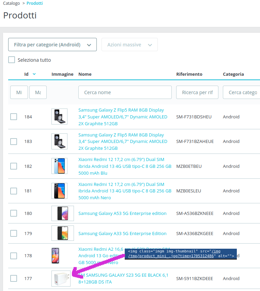Open Samsung Galaxy A53 5G Enterprise edition link
Image resolution: width=260 pixels, height=291 pixels.
122,213
